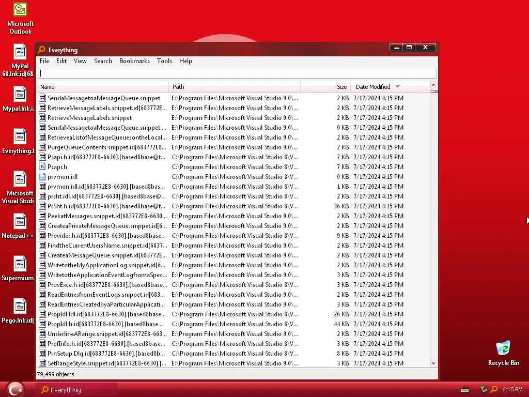The height and width of the screenshot is (397, 529).
Task: Click the icon beside ProvExce.h.id file
Action: (42, 285)
